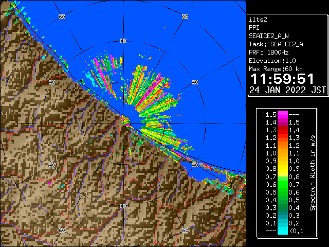Click the 'PRF: 1800Hz' value
This screenshot has height=247, width=329.
coord(269,52)
